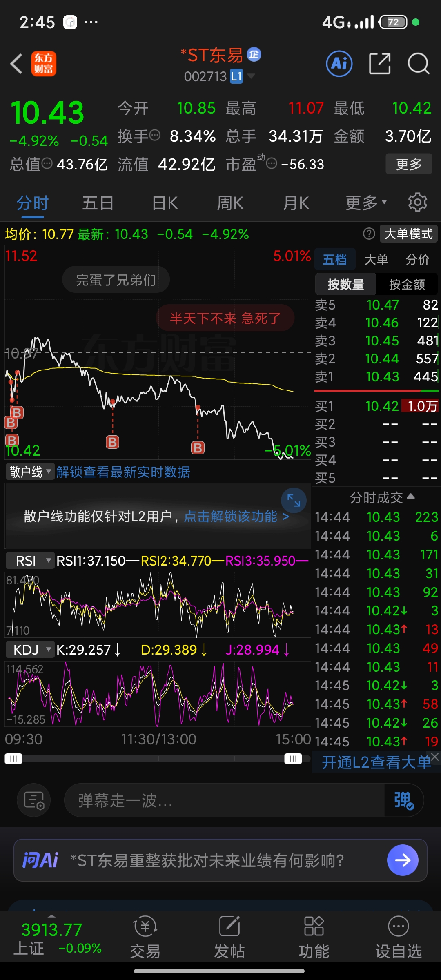The height and width of the screenshot is (980, 441).
Task: Tap the help question mark icon
Action: pos(369,234)
